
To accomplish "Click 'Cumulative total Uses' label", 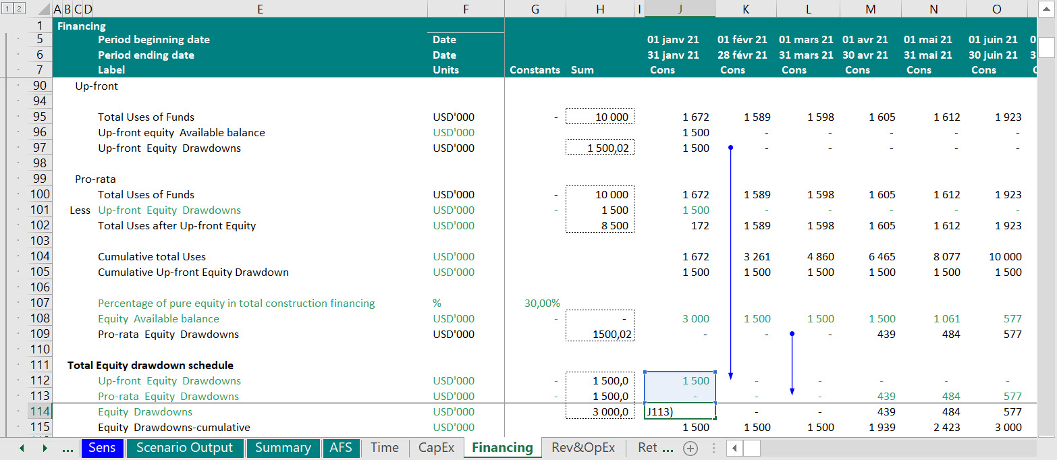I will click(152, 257).
